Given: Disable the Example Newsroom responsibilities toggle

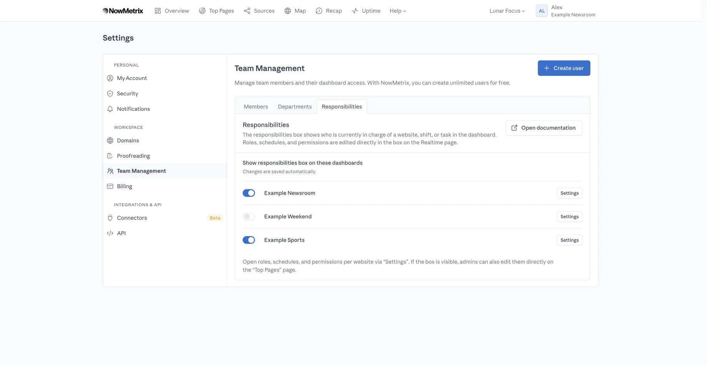Looking at the screenshot, I should pos(249,193).
